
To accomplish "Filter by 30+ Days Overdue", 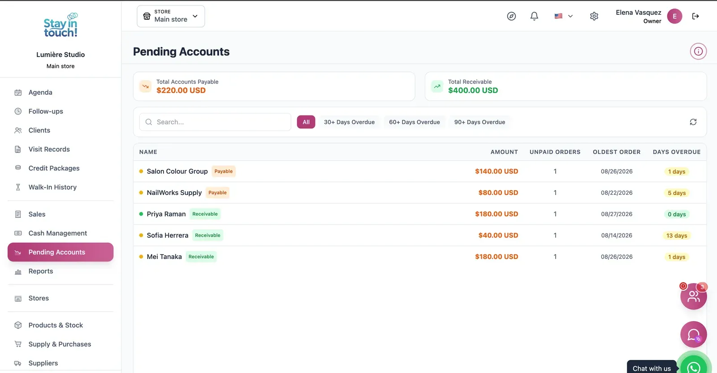I will [349, 122].
